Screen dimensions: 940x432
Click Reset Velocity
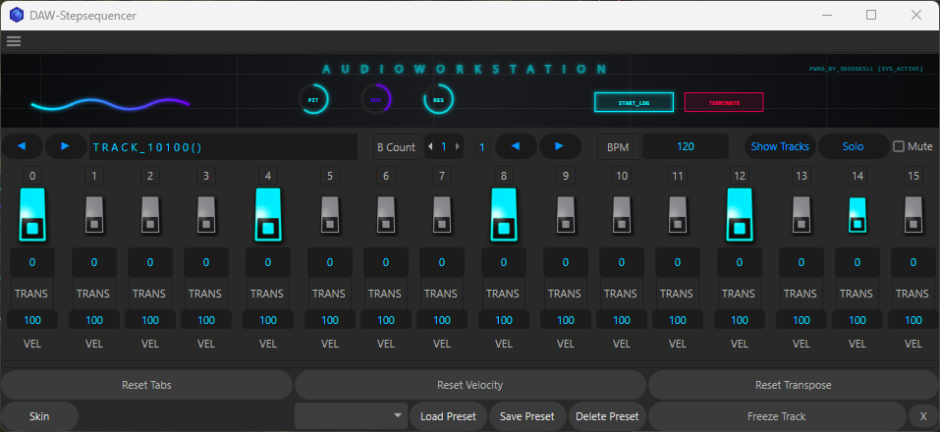coord(470,385)
